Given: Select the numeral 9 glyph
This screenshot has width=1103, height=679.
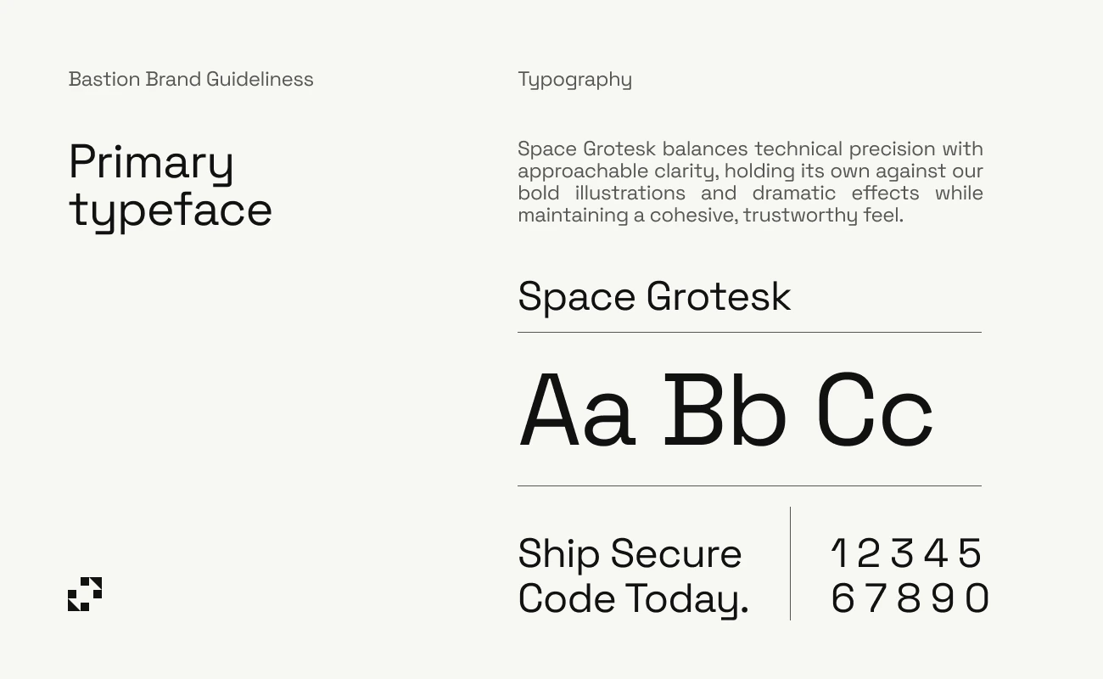Looking at the screenshot, I should click(943, 598).
